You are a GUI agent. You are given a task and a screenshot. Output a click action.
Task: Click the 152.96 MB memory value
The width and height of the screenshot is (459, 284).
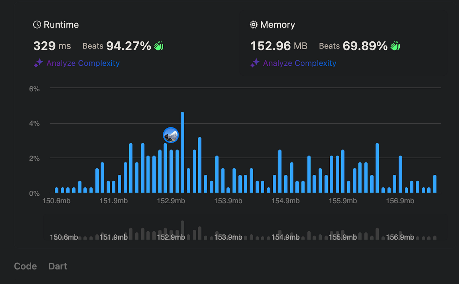271,46
